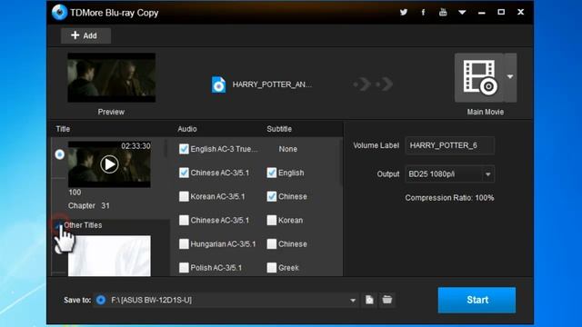The height and width of the screenshot is (327, 582).
Task: Click the Subtitle column header
Action: [x=279, y=129]
